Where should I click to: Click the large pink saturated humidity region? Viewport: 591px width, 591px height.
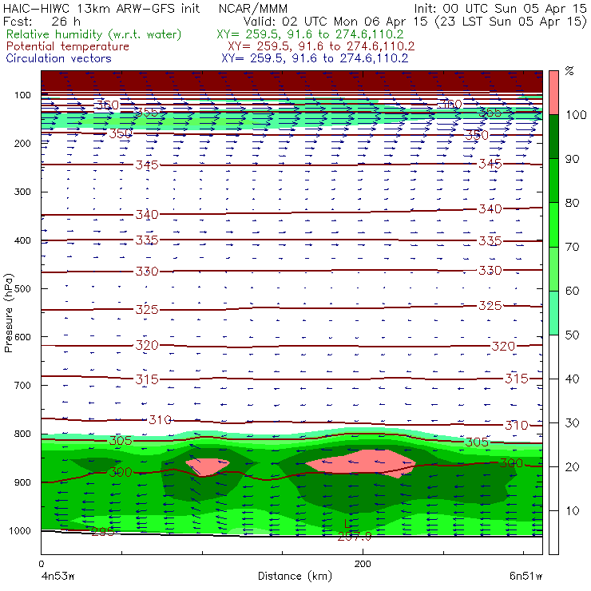tap(361, 463)
